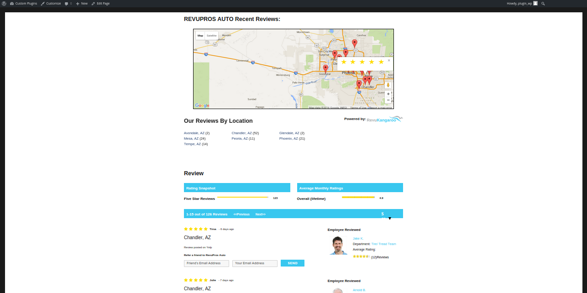Open Peoria, AZ reviews
This screenshot has width=587, height=293.
pos(240,139)
